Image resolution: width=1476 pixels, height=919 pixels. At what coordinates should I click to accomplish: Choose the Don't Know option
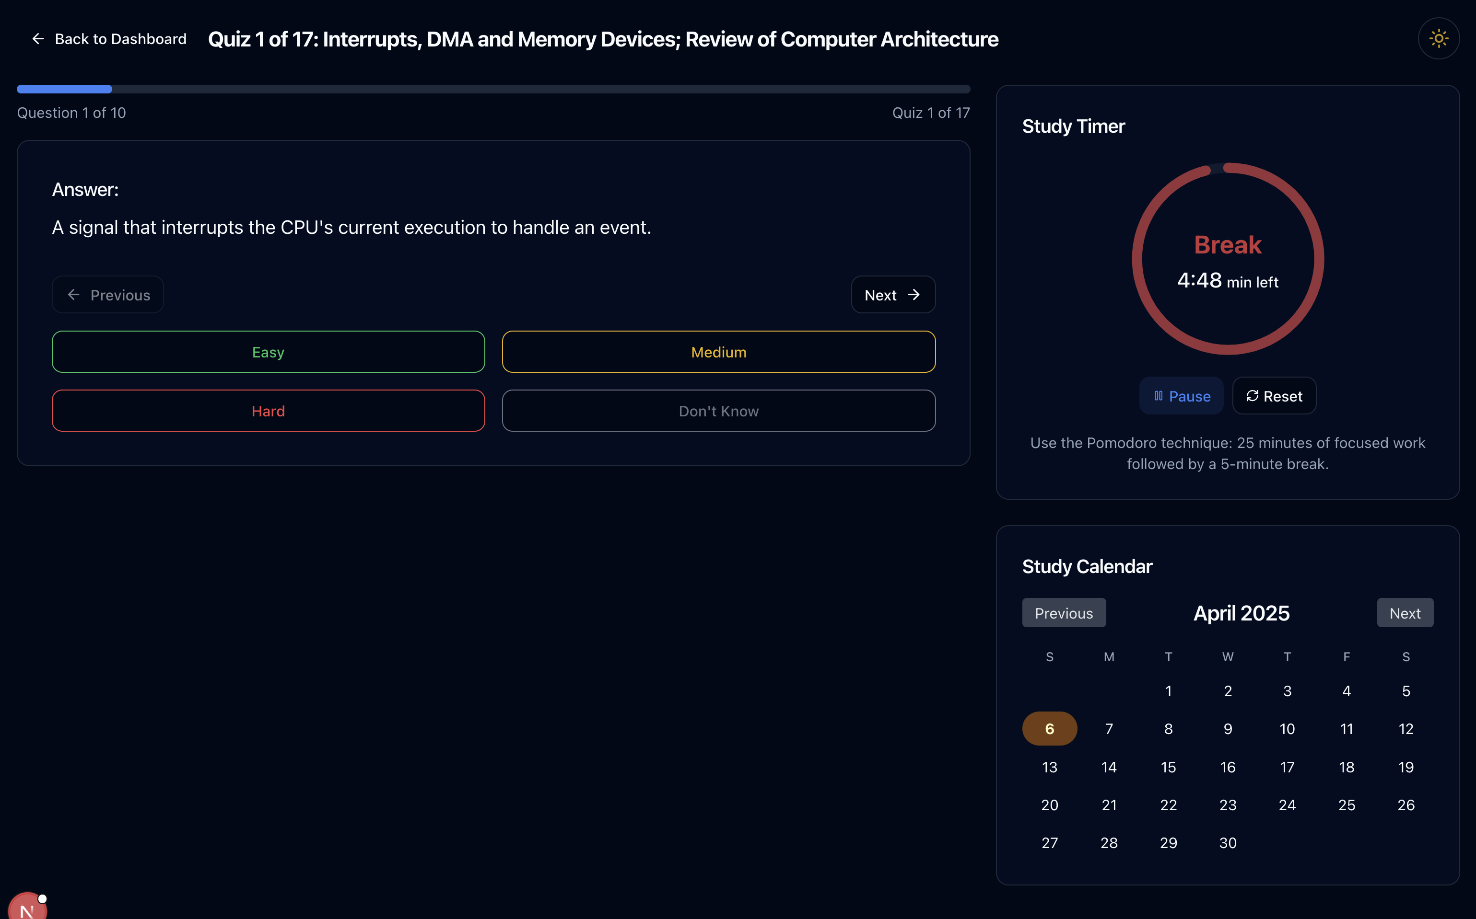(718, 411)
